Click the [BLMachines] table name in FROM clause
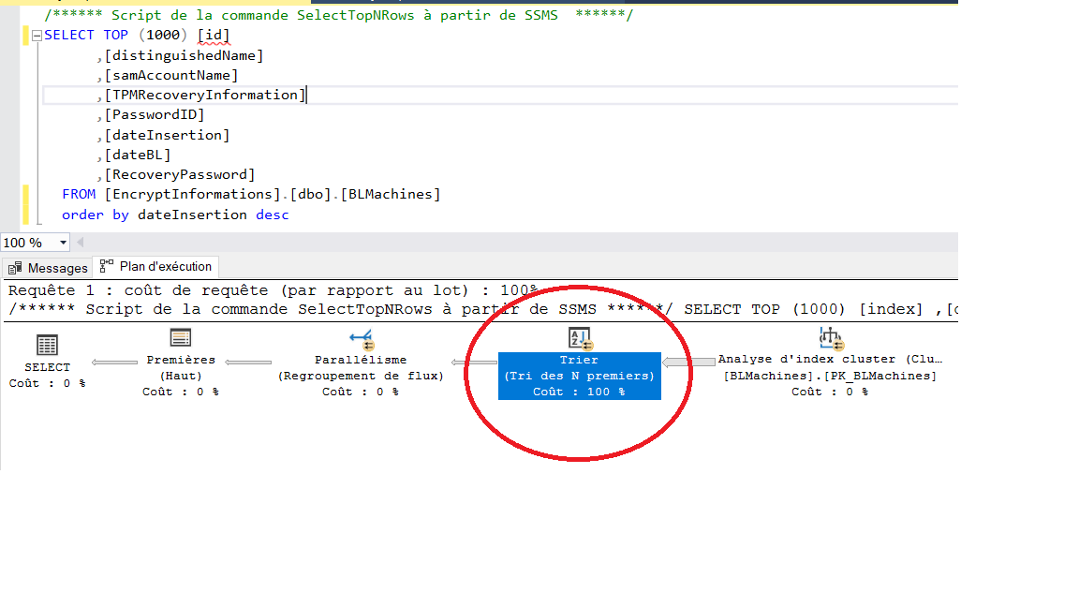This screenshot has width=1079, height=607. click(x=391, y=195)
